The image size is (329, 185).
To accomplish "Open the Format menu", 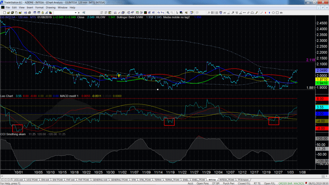I will (x=40, y=8).
